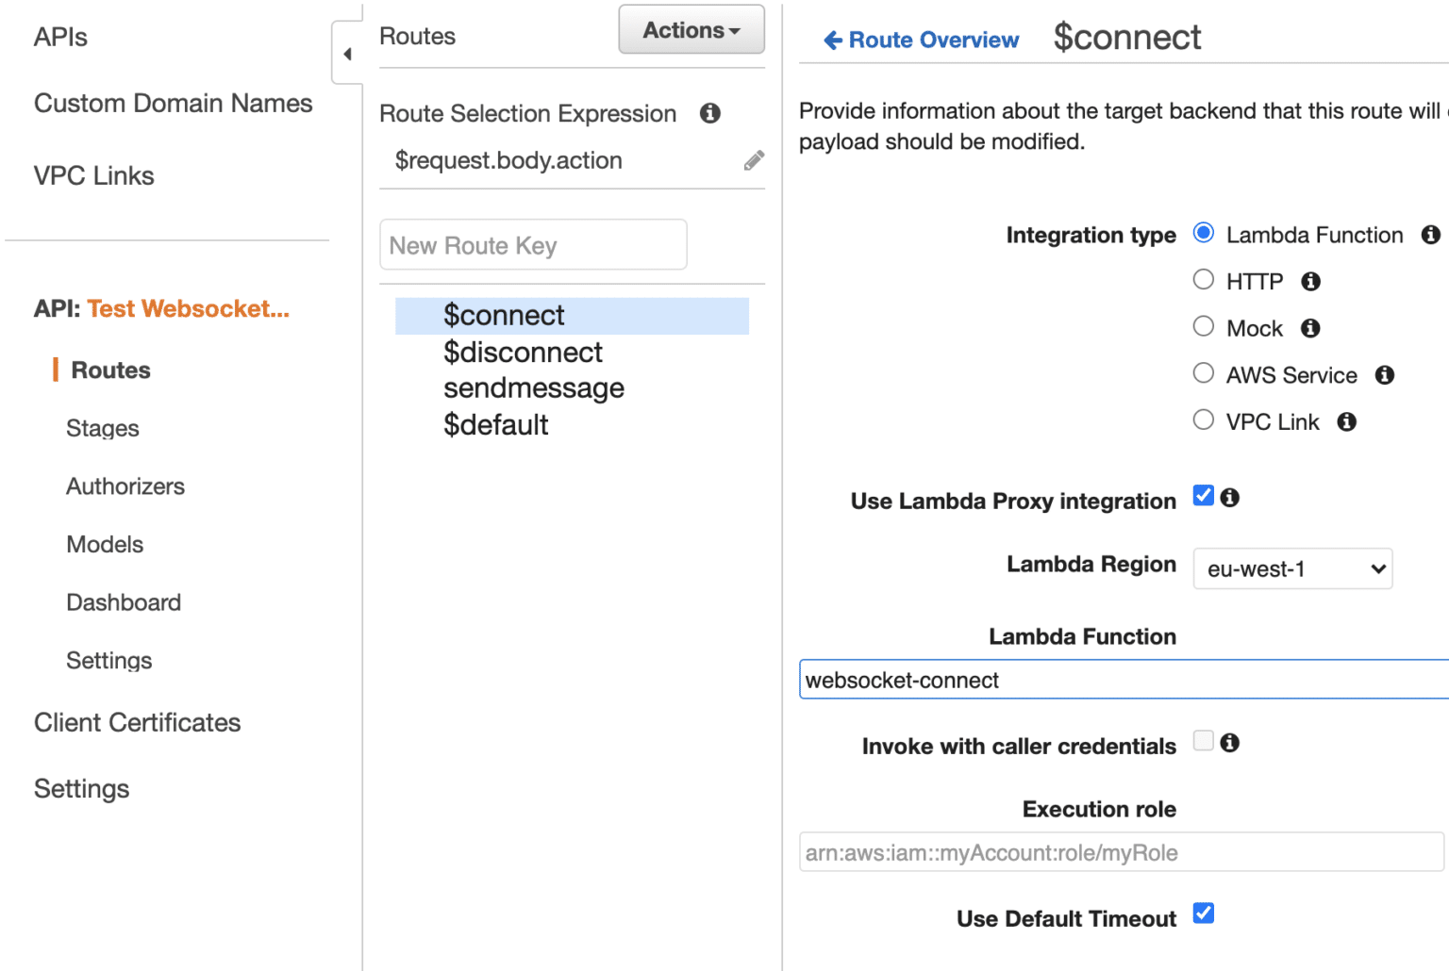Screen dimensions: 1449x971
Task: Enable Invoke with caller credentials
Action: pos(1203,741)
